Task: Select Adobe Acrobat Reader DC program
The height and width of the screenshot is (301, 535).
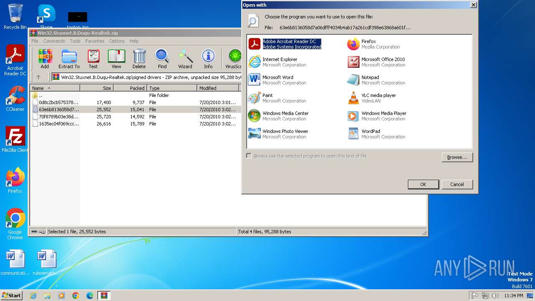Action: (x=285, y=44)
